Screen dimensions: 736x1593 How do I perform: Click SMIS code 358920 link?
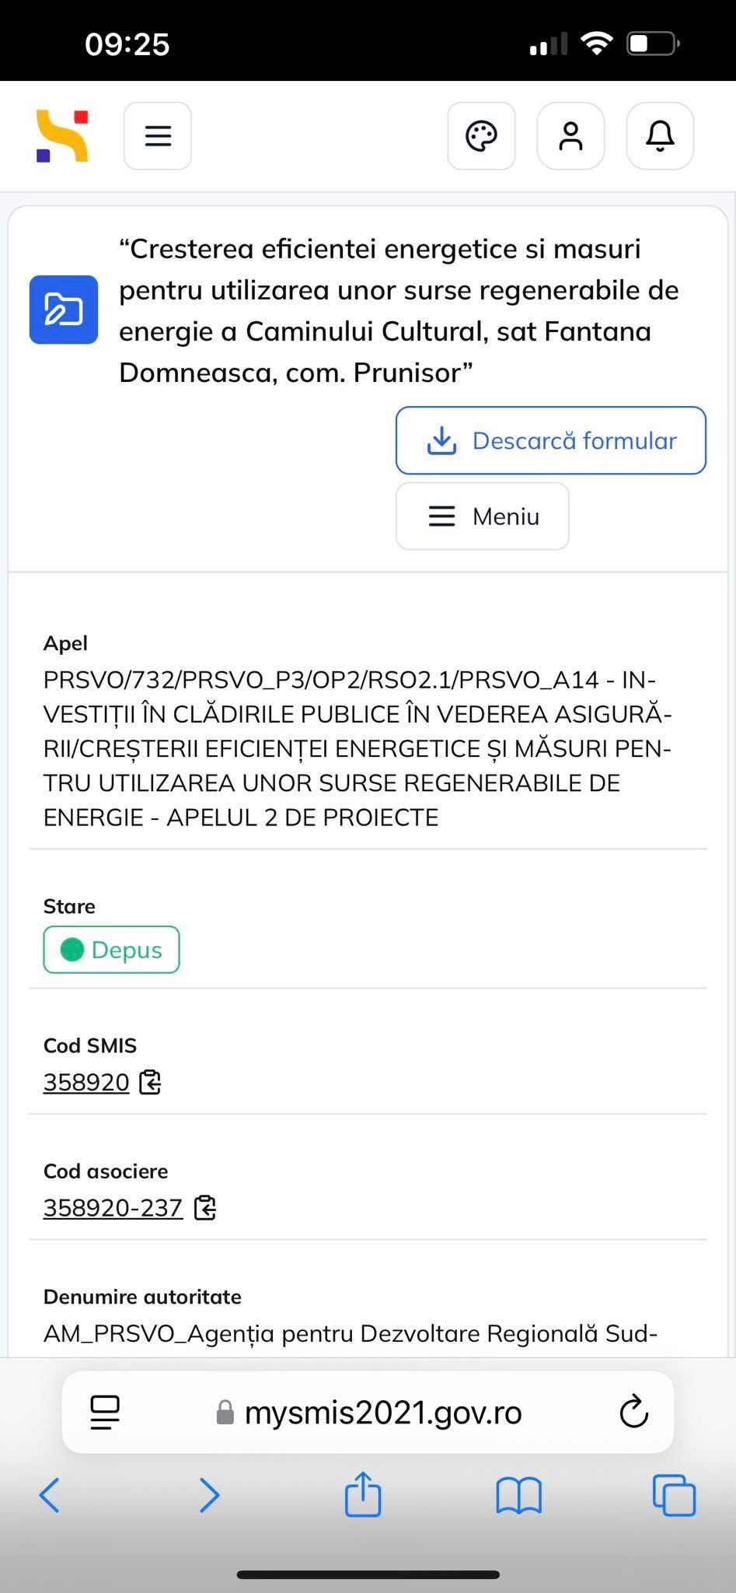coord(86,1082)
